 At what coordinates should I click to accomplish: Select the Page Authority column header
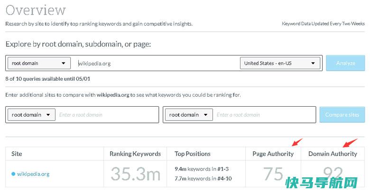(x=273, y=154)
